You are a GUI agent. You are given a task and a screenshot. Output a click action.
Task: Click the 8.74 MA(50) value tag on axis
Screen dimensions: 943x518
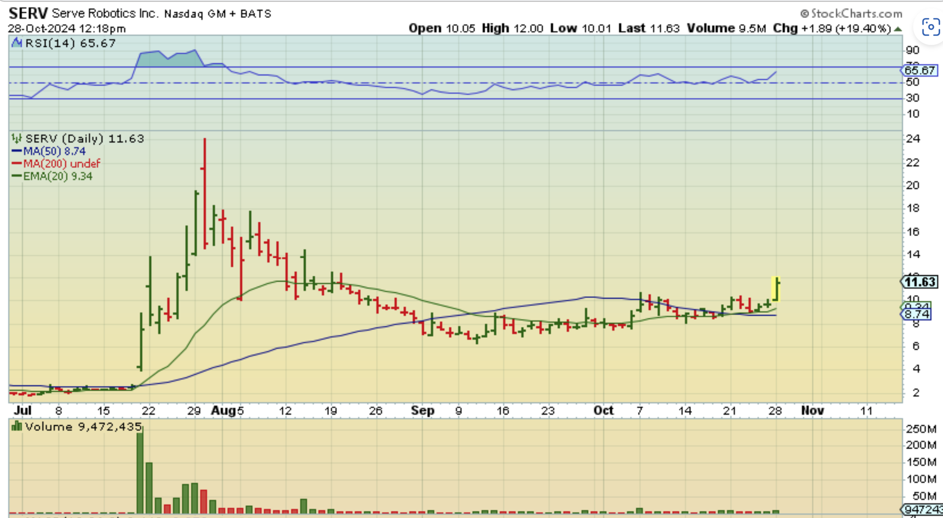tap(917, 315)
